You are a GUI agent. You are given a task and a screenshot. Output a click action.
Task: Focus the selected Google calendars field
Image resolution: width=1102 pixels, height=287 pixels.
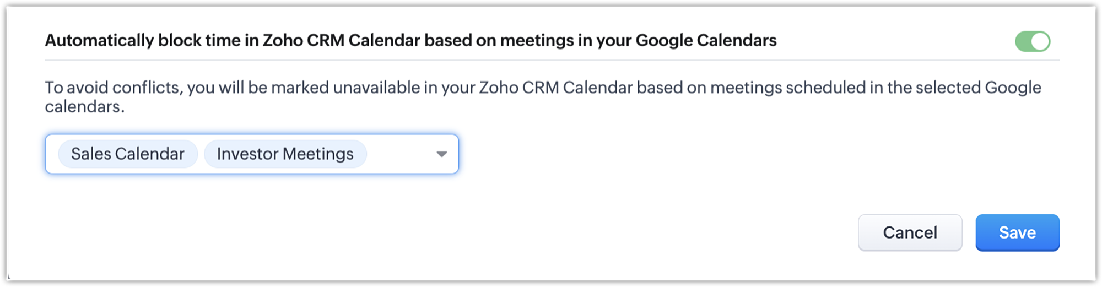pos(399,154)
